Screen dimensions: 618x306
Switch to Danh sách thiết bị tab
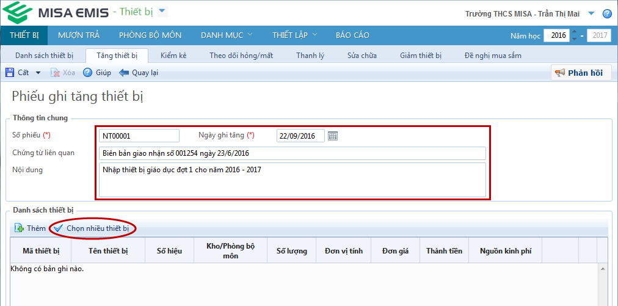[45, 56]
